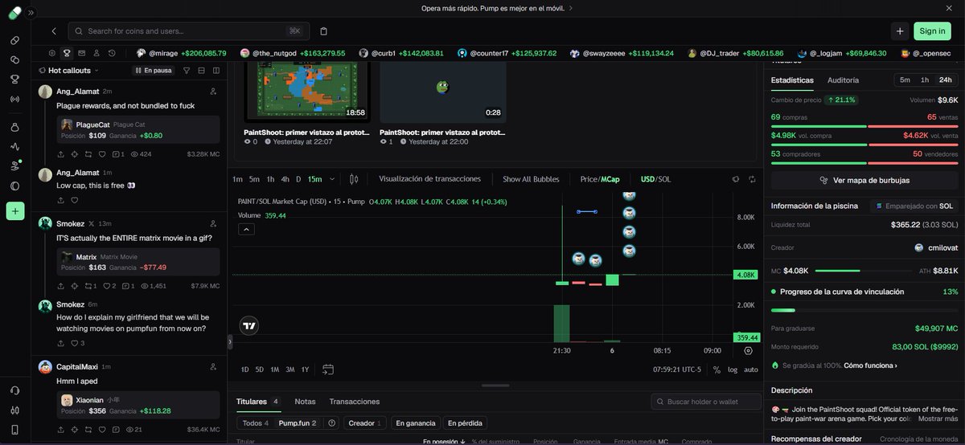Switch to the Auditoría tab
The width and height of the screenshot is (965, 445).
843,80
